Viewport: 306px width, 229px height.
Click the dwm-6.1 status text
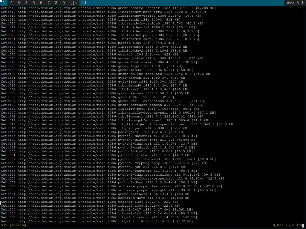[x=295, y=3]
